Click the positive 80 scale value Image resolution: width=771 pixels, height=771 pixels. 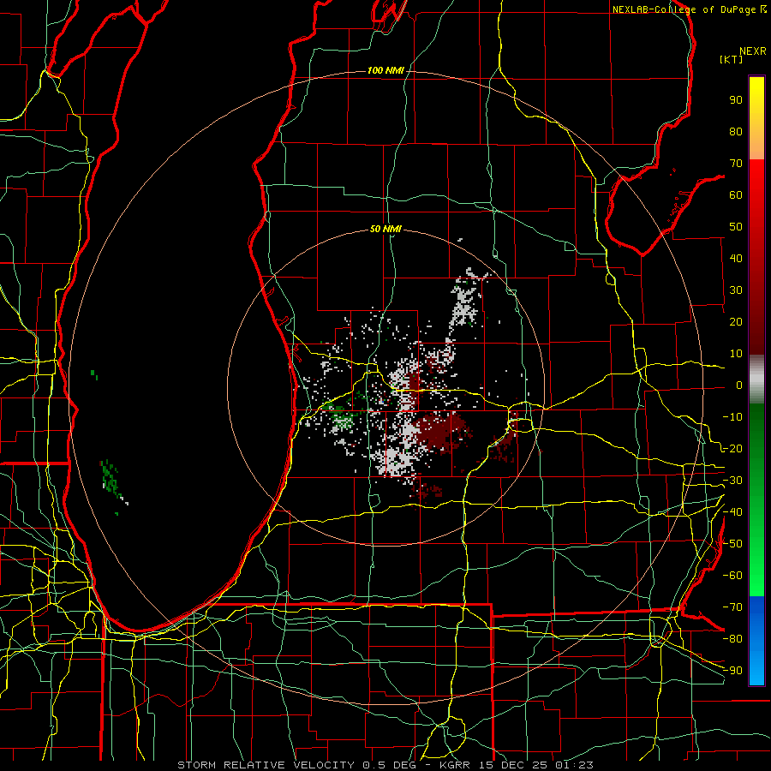(x=736, y=132)
